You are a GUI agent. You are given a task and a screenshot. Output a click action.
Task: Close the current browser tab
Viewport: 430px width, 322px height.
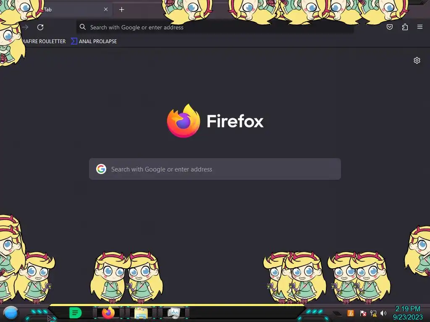click(105, 9)
